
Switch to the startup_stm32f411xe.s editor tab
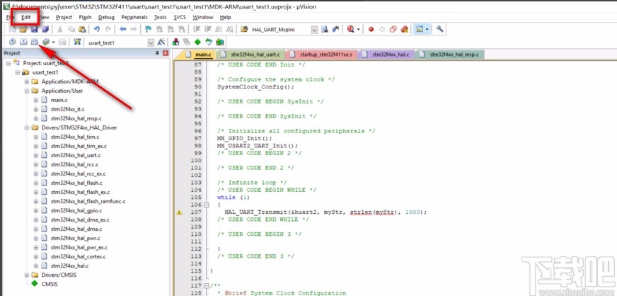pyautogui.click(x=321, y=55)
